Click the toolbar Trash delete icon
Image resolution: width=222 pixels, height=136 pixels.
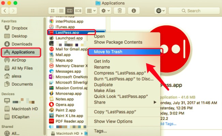pyautogui.click(x=120, y=11)
